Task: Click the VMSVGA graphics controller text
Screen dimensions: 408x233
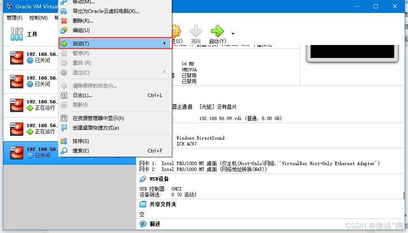Action: (189, 70)
